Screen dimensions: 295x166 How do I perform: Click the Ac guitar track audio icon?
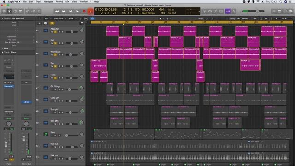point(46,30)
